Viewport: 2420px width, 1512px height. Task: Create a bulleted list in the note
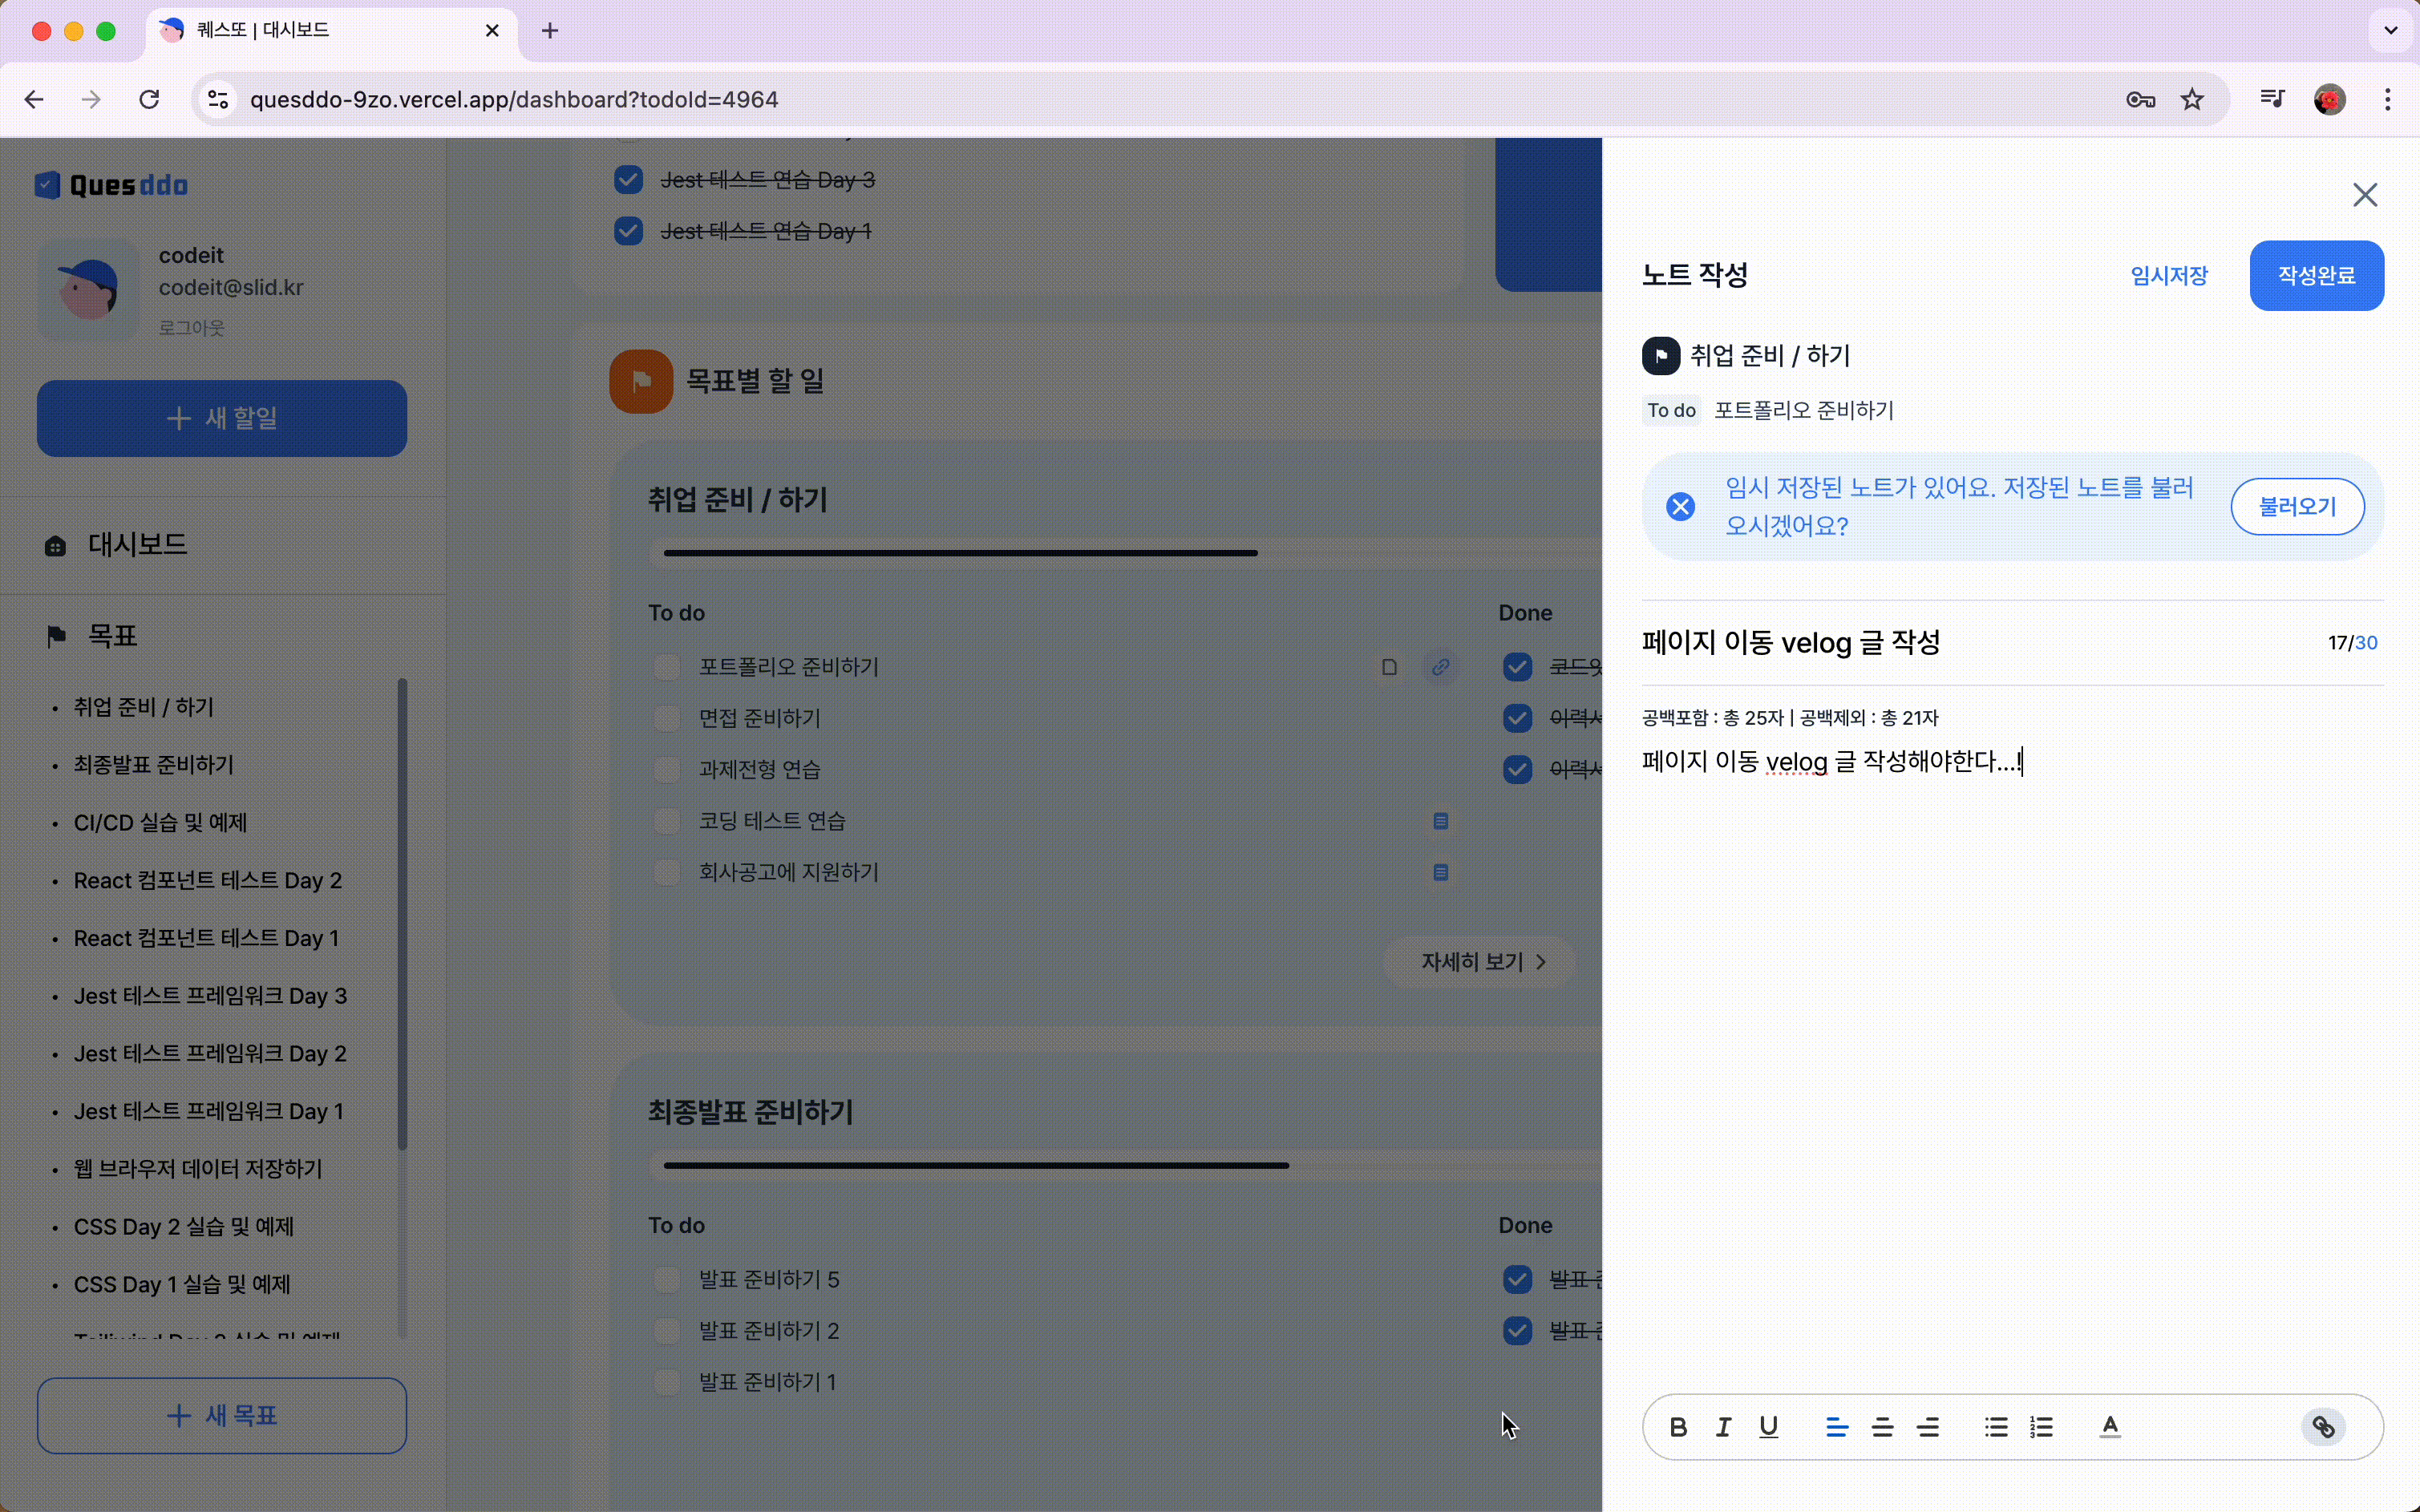coord(1995,1427)
